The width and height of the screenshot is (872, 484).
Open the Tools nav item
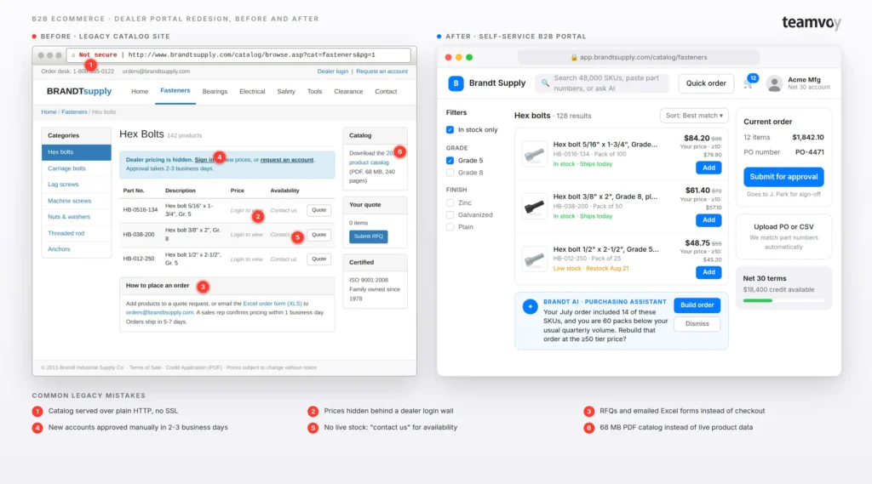click(x=314, y=92)
